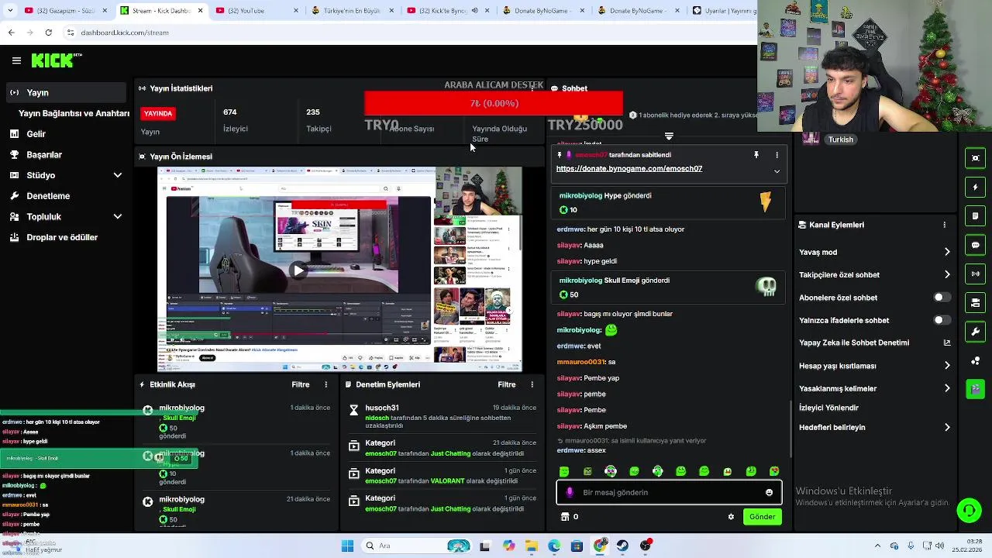The height and width of the screenshot is (558, 992).
Task: Click the Gönder send button
Action: pyautogui.click(x=762, y=517)
